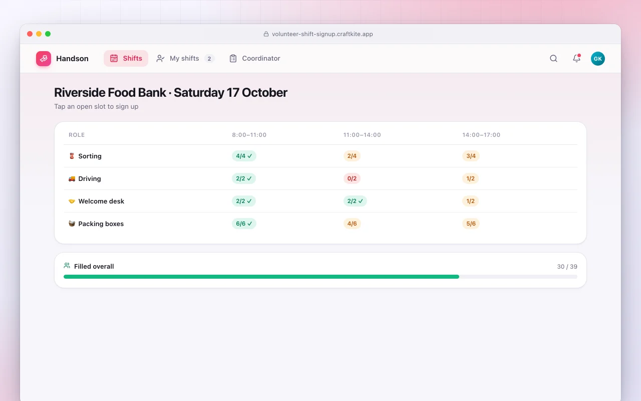641x401 pixels.
Task: Pick the Packing boxes 14:00–17:00 slot 5/6
Action: point(471,224)
